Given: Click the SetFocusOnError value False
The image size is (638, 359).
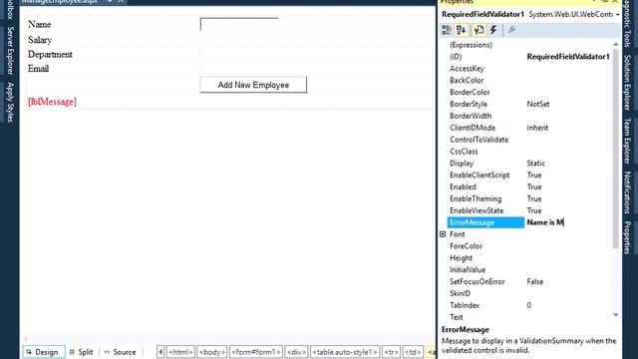Looking at the screenshot, I should tap(535, 281).
